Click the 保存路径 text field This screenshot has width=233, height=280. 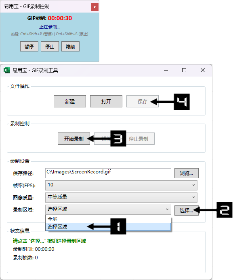tap(108, 173)
